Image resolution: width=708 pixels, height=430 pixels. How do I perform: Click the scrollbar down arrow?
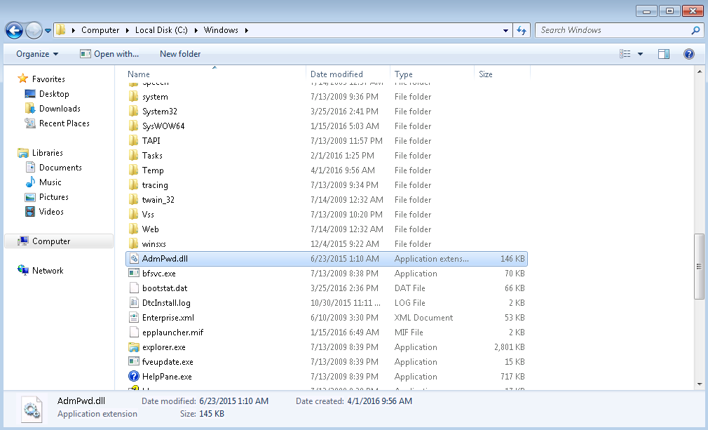click(x=700, y=384)
